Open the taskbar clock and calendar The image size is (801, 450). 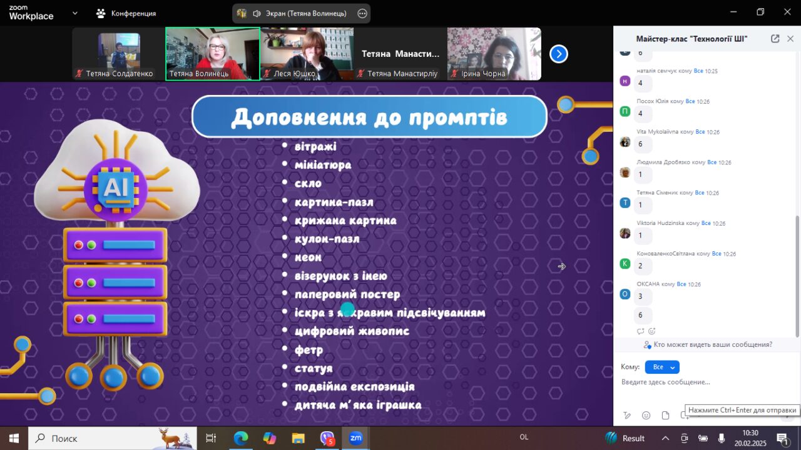(750, 438)
